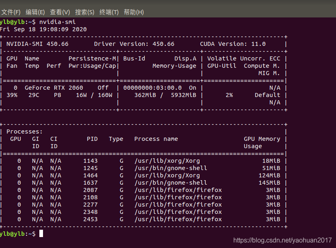The image size is (336, 248).
Task: Open the 文件(F) menu
Action: (11, 12)
